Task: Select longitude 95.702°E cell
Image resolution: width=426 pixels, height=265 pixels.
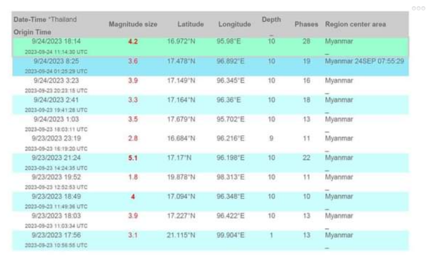Action: (231, 119)
